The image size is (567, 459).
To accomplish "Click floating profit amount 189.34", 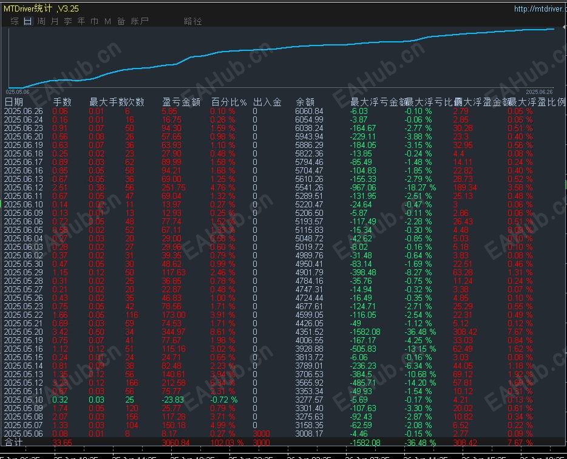I will pos(465,187).
